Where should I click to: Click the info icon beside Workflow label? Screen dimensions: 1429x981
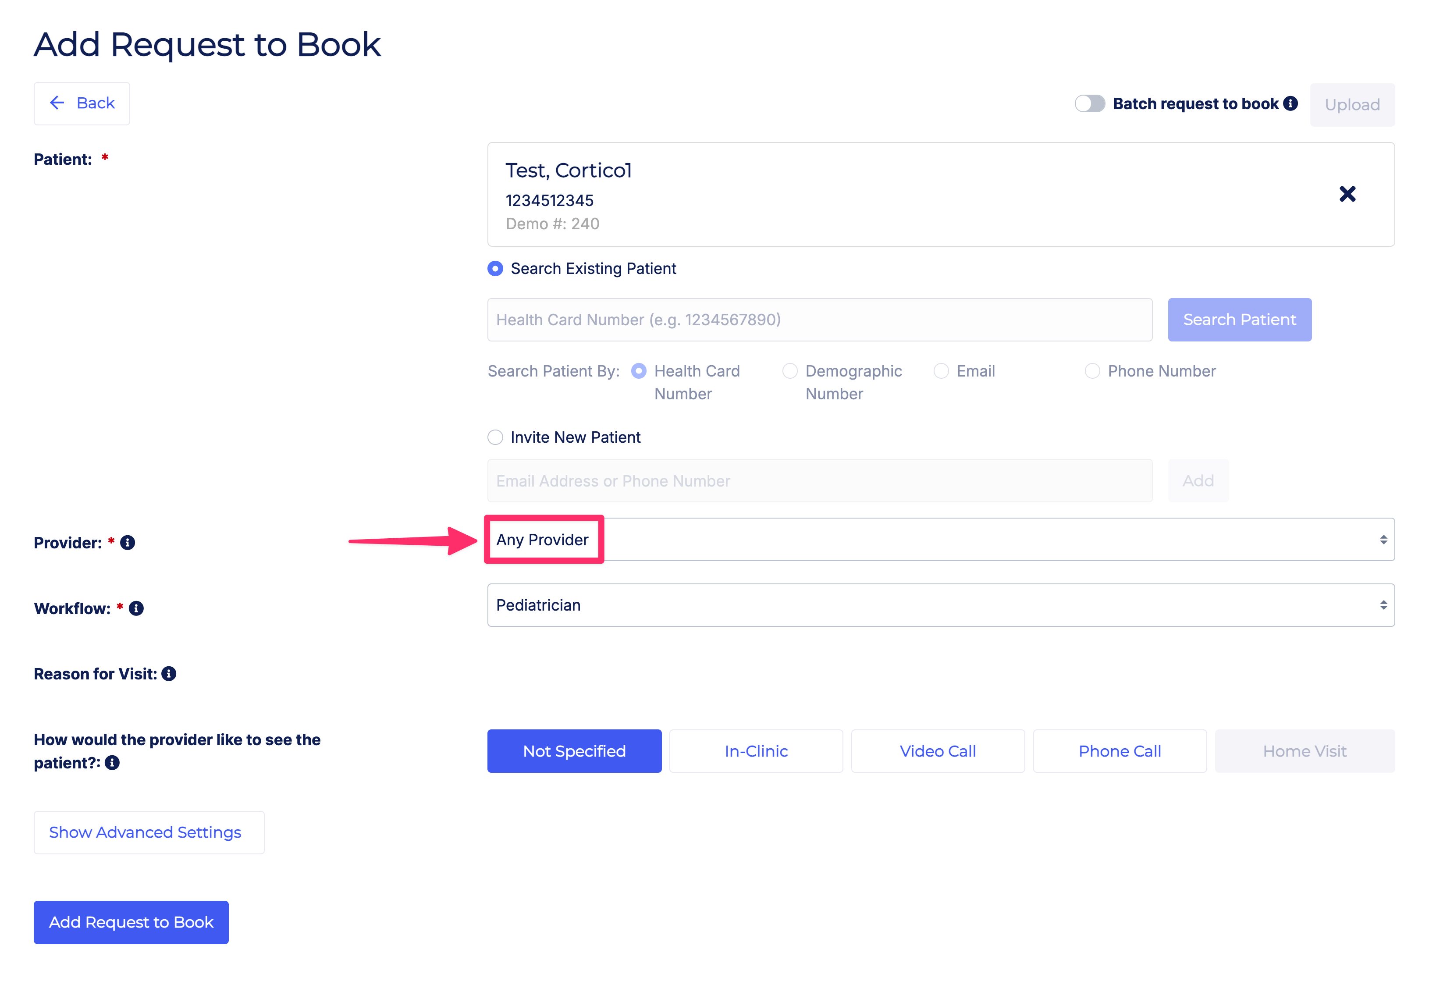click(x=136, y=608)
